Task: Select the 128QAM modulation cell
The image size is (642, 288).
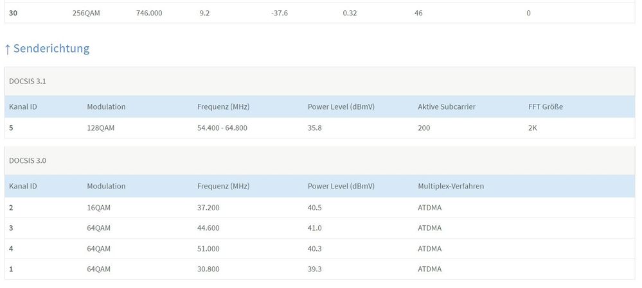Action: [100, 128]
